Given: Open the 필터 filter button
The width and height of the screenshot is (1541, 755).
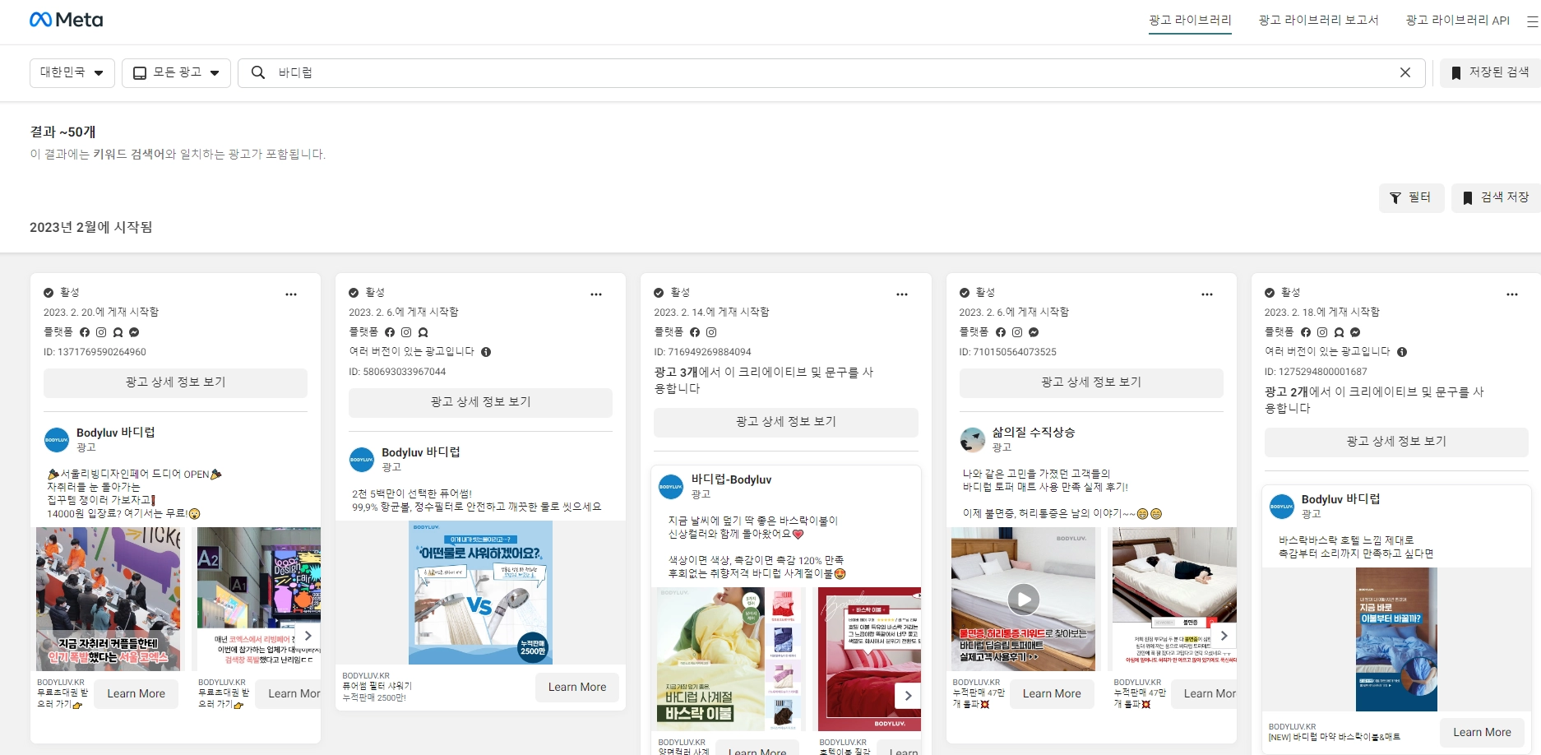Looking at the screenshot, I should click(x=1411, y=197).
